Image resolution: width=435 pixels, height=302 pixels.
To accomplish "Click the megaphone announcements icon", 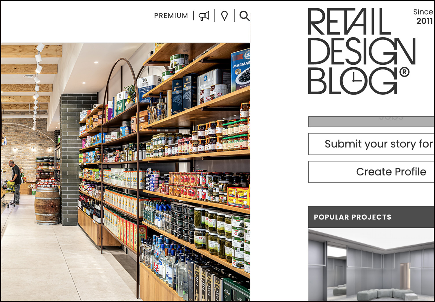I will tap(204, 16).
